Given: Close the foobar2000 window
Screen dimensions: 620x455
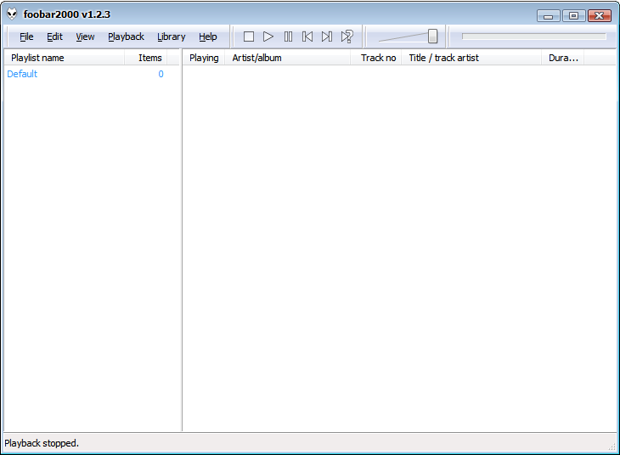Looking at the screenshot, I should (600, 16).
